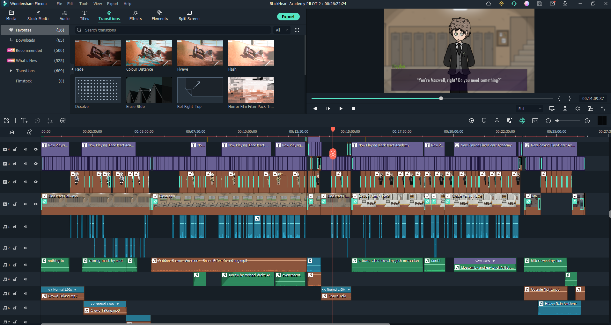Open the timeline layout grid icon
The height and width of the screenshot is (325, 611).
tap(6, 121)
